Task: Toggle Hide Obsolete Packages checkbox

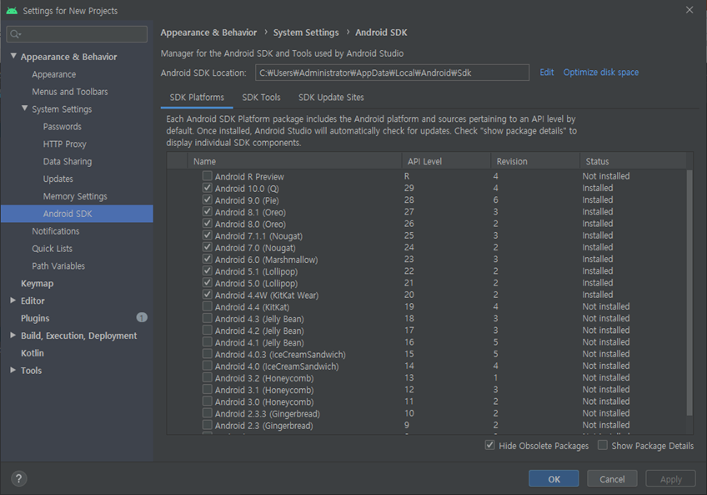Action: [x=489, y=445]
